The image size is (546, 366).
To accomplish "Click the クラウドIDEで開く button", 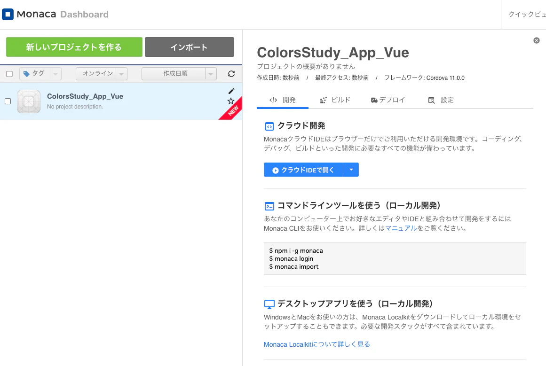I will pyautogui.click(x=303, y=170).
